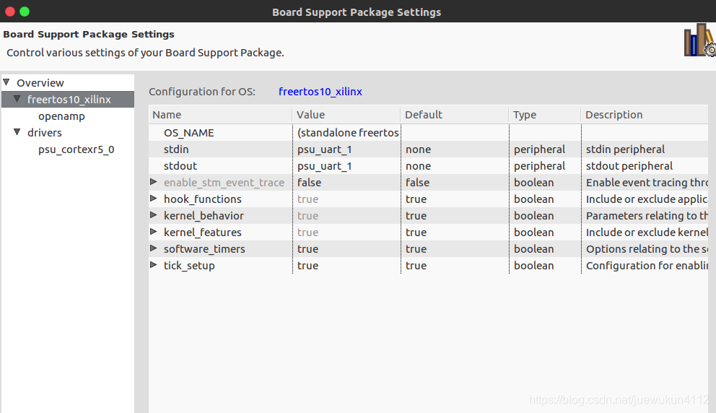Expand the kernel_features row arrow

[x=154, y=232]
